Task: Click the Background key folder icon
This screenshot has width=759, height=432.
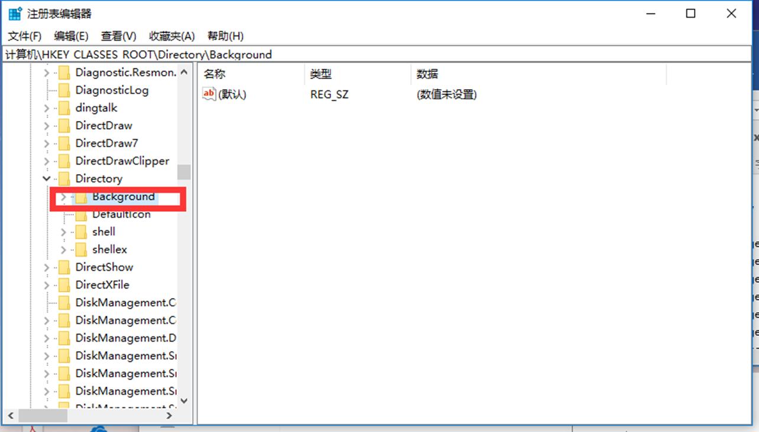Action: click(82, 197)
